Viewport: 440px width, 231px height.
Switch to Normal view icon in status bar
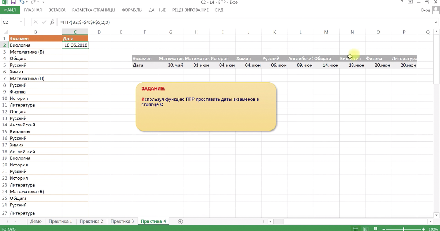click(x=355, y=228)
